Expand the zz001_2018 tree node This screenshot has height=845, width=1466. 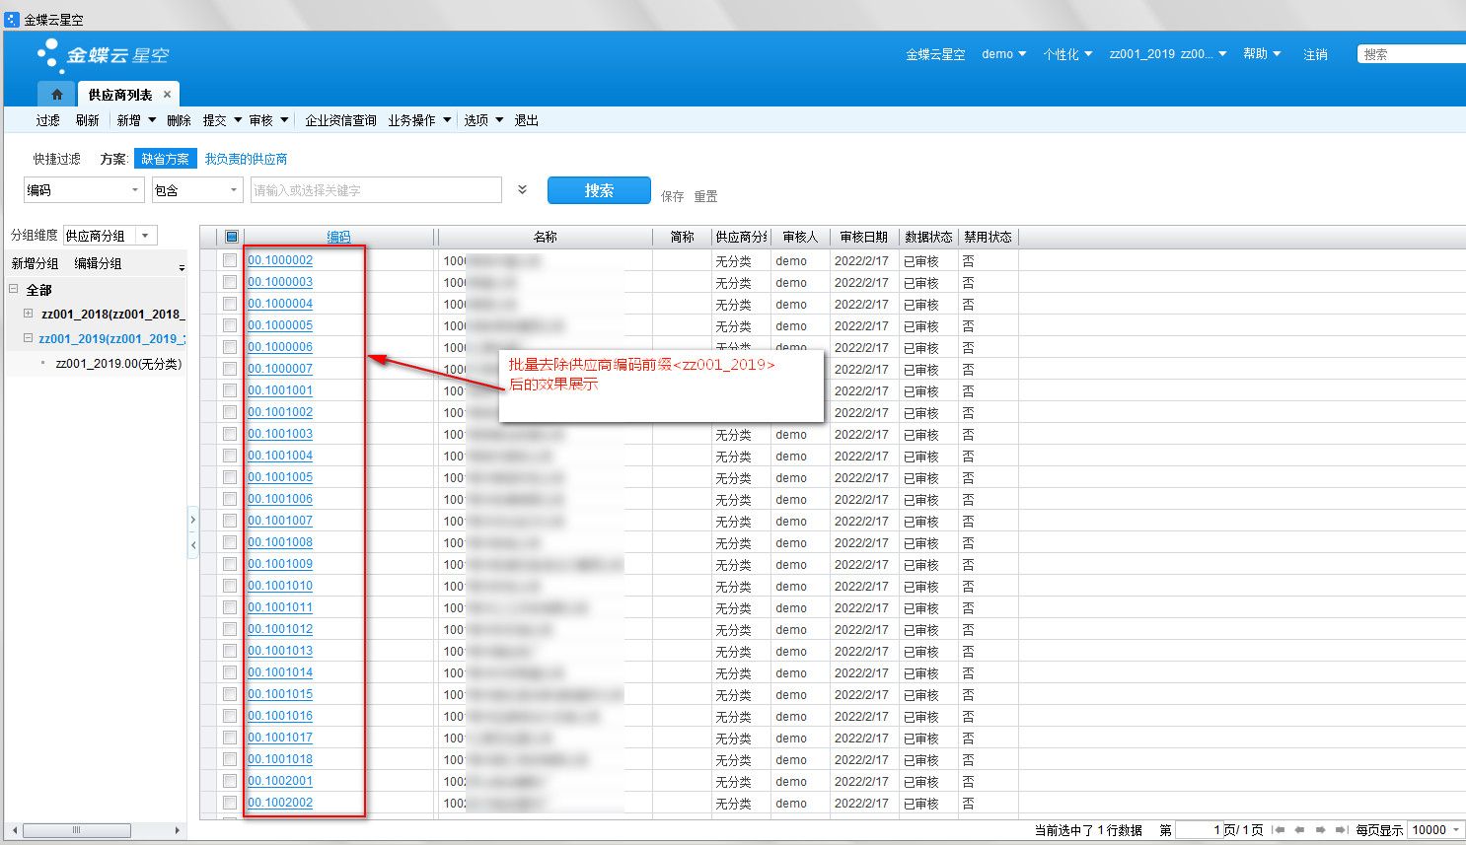pos(28,314)
